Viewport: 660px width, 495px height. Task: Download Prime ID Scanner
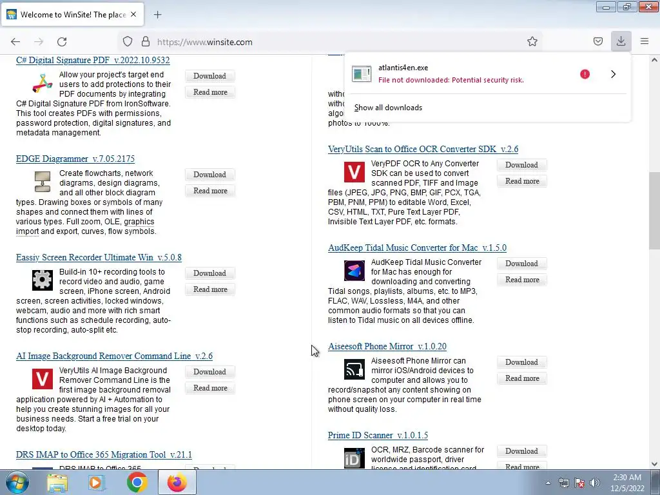click(x=522, y=451)
